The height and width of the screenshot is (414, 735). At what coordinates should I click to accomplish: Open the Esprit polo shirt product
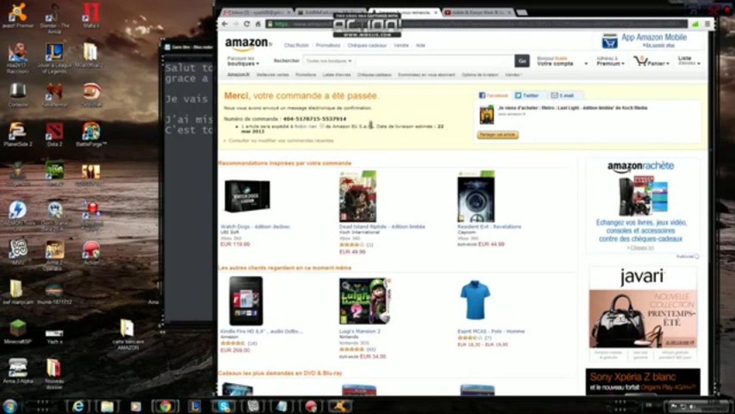pos(475,300)
